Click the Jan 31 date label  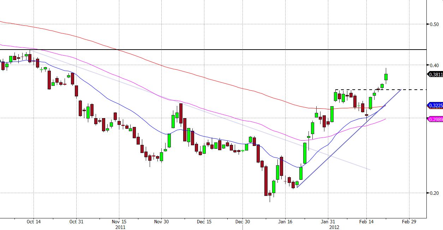pyautogui.click(x=328, y=222)
